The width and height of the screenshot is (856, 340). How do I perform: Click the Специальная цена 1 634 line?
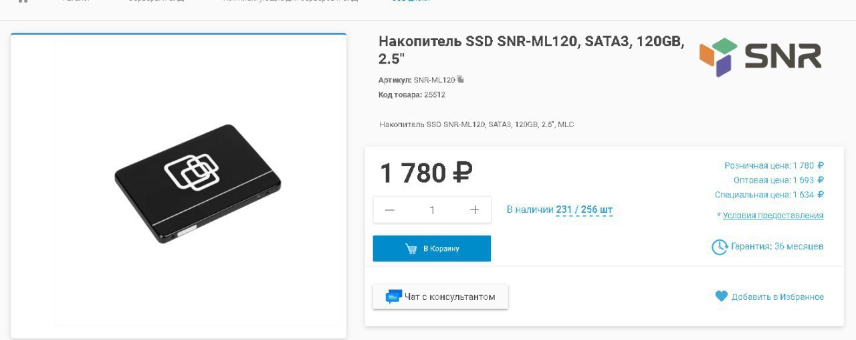click(x=769, y=195)
